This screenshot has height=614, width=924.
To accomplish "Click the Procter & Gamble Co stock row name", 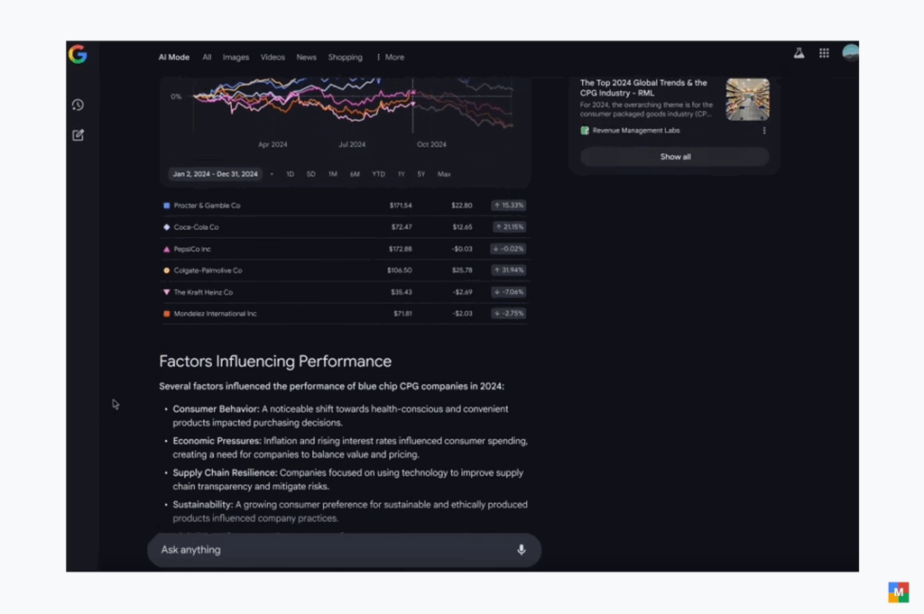I will tap(207, 206).
